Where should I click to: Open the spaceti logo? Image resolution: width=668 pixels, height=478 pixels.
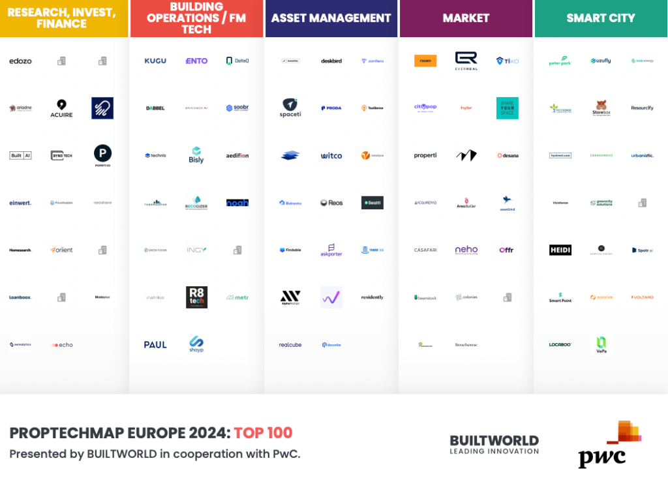tap(290, 108)
